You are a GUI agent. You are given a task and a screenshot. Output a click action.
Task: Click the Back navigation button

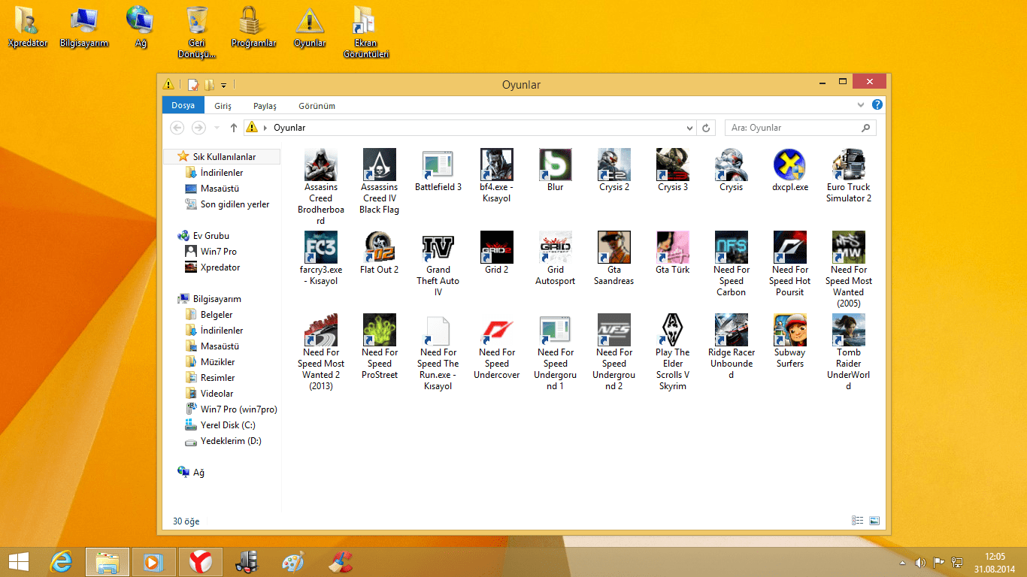click(x=177, y=128)
